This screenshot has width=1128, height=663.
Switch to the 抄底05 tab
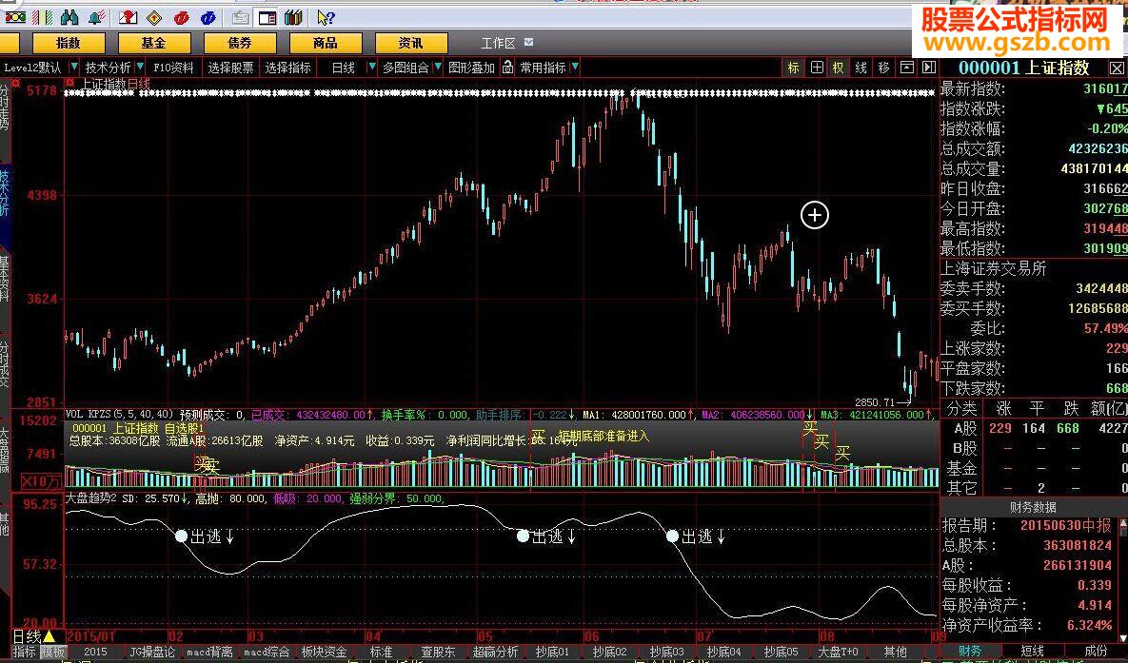(x=781, y=652)
